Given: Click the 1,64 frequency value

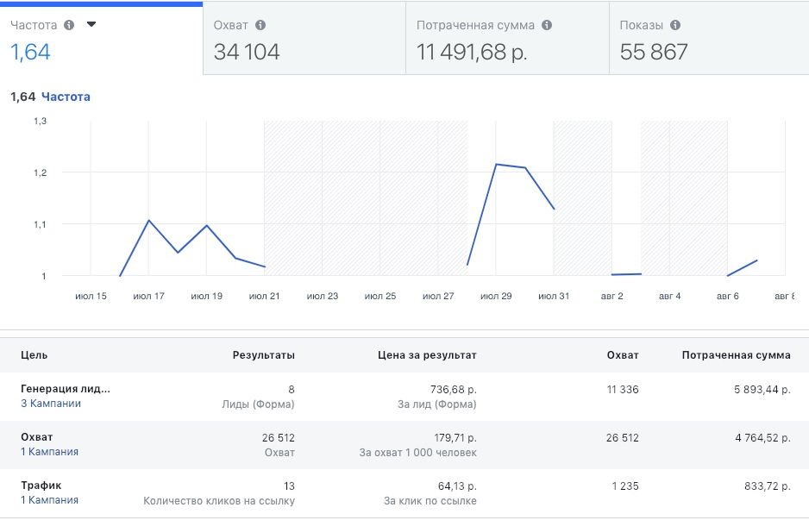Looking at the screenshot, I should 30,52.
